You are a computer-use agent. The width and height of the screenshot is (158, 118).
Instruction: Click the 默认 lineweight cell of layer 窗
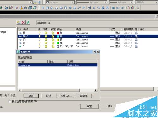[115, 43]
